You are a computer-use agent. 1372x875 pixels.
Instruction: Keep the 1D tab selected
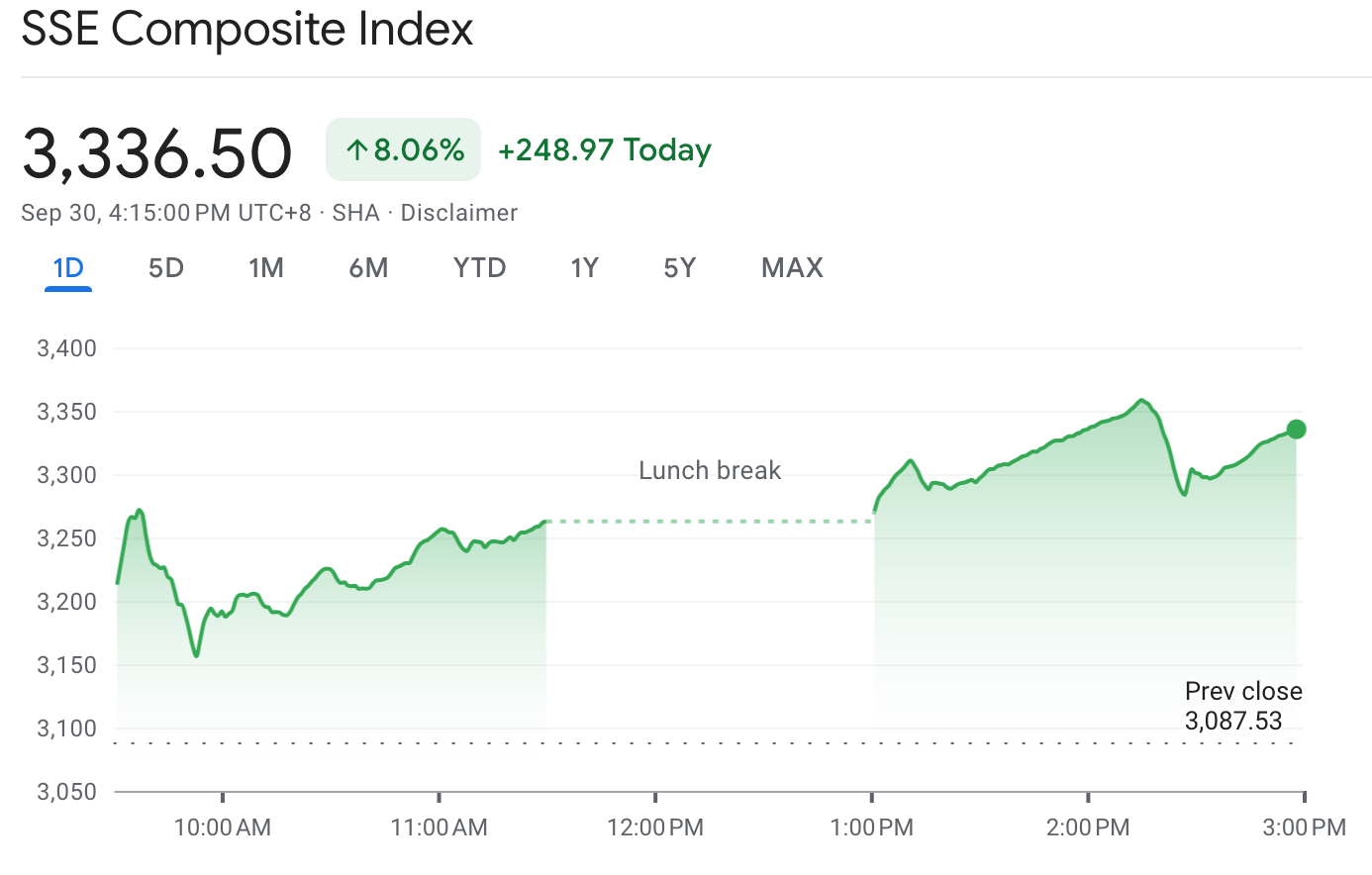(x=67, y=267)
